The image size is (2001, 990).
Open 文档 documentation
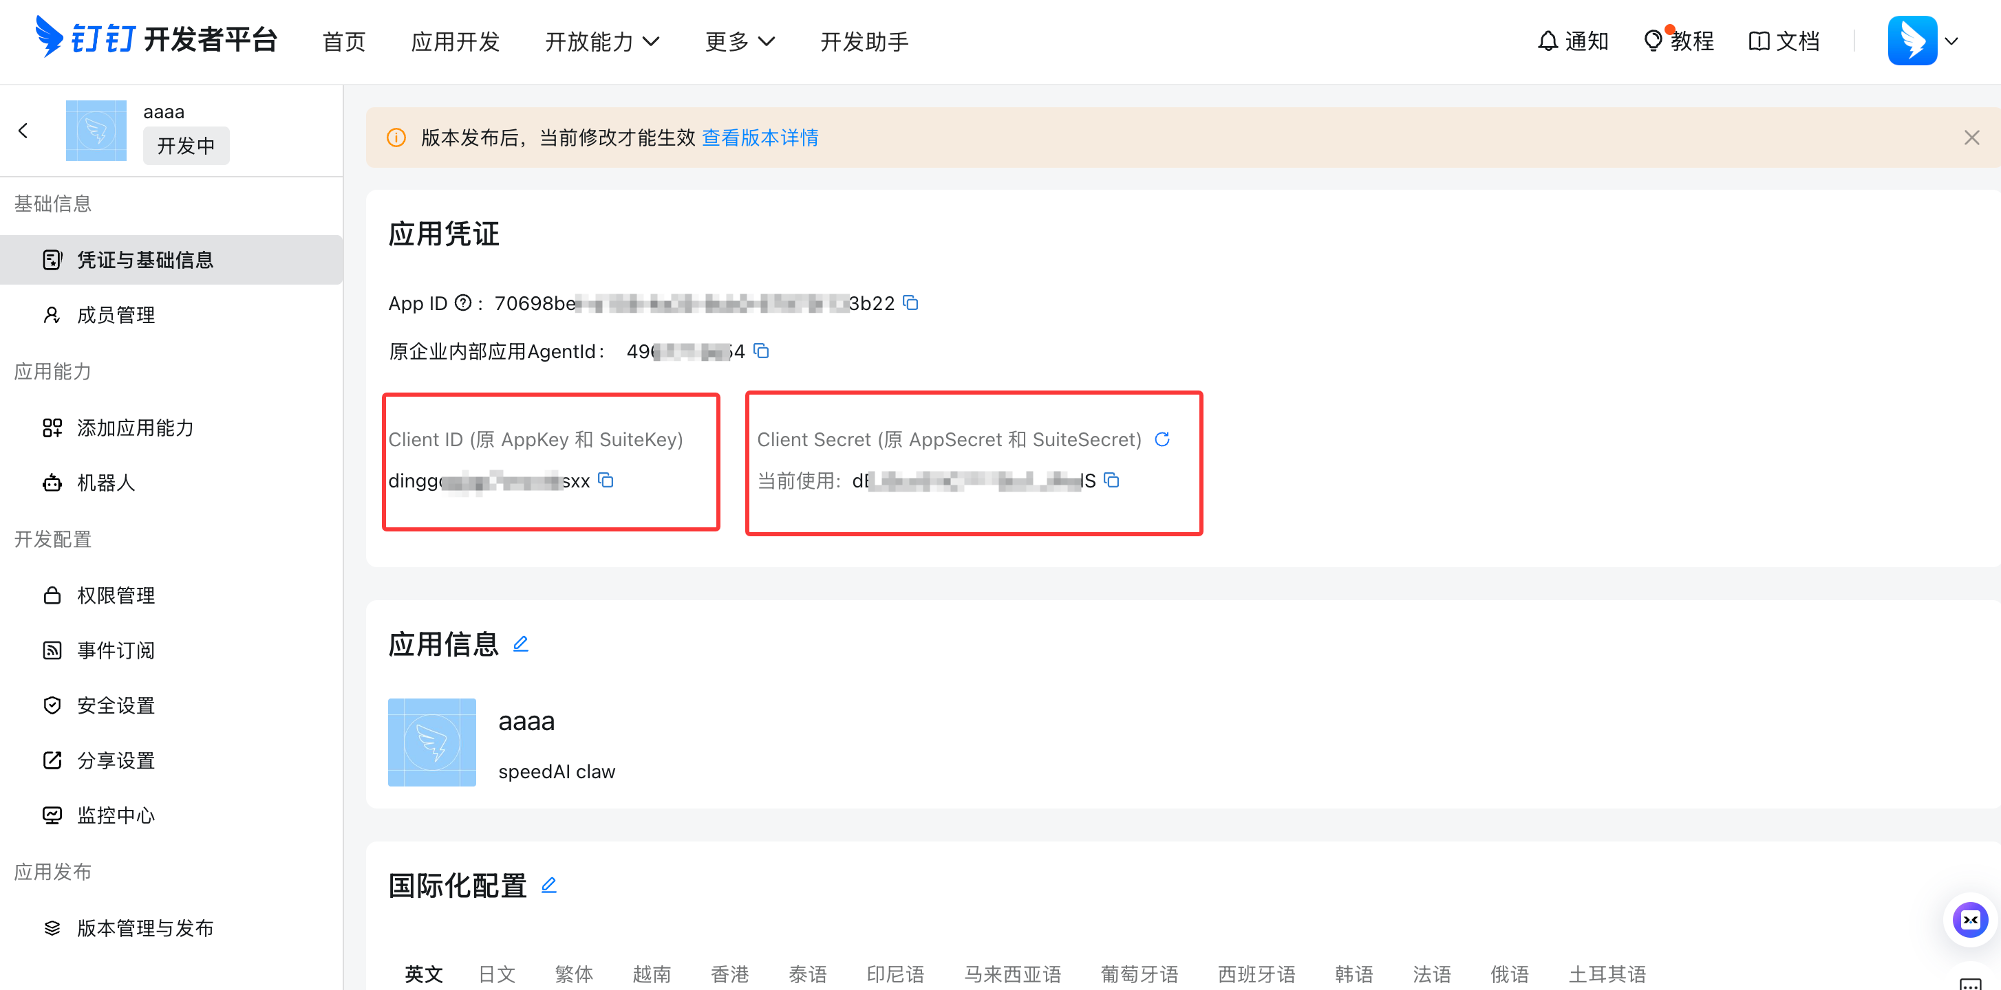1784,41
